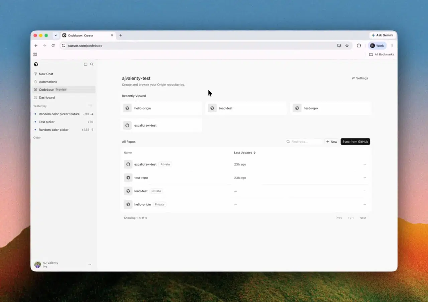Open Settings for ajvalenty-test

[360, 78]
